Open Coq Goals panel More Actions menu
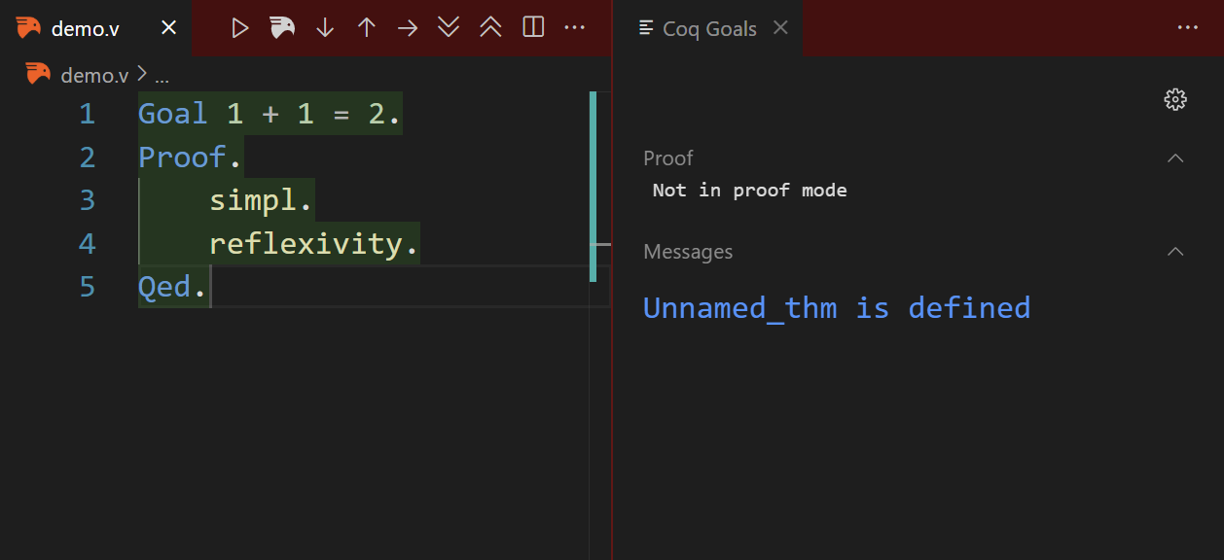Screen dimensions: 1224x560 pos(1188,28)
